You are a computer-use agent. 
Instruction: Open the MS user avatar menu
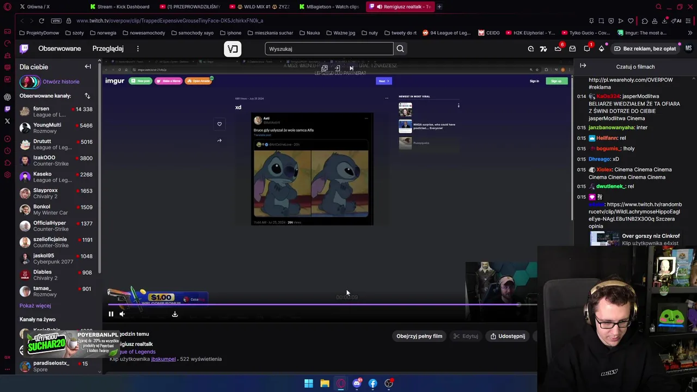pyautogui.click(x=688, y=48)
